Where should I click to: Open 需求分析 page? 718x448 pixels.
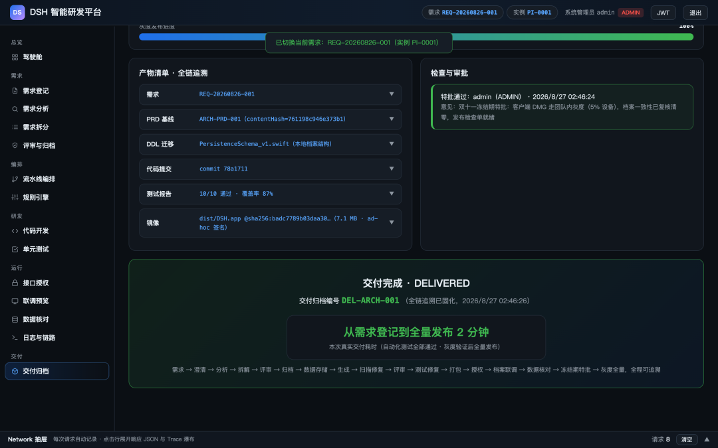[57, 109]
